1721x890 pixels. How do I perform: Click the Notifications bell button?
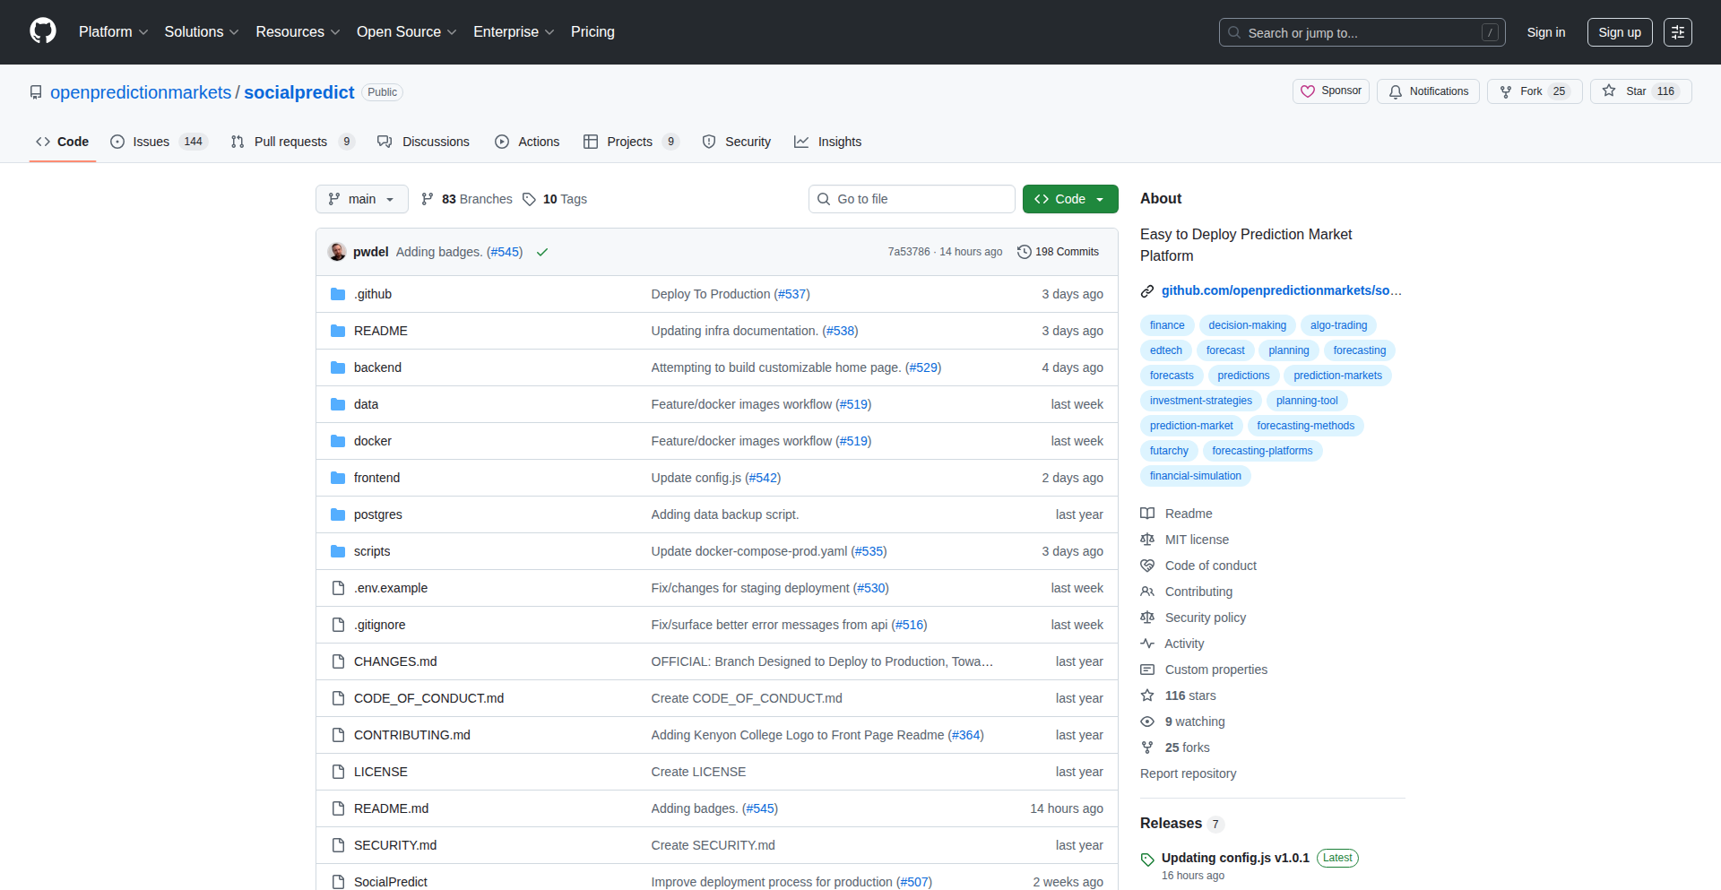(1428, 91)
